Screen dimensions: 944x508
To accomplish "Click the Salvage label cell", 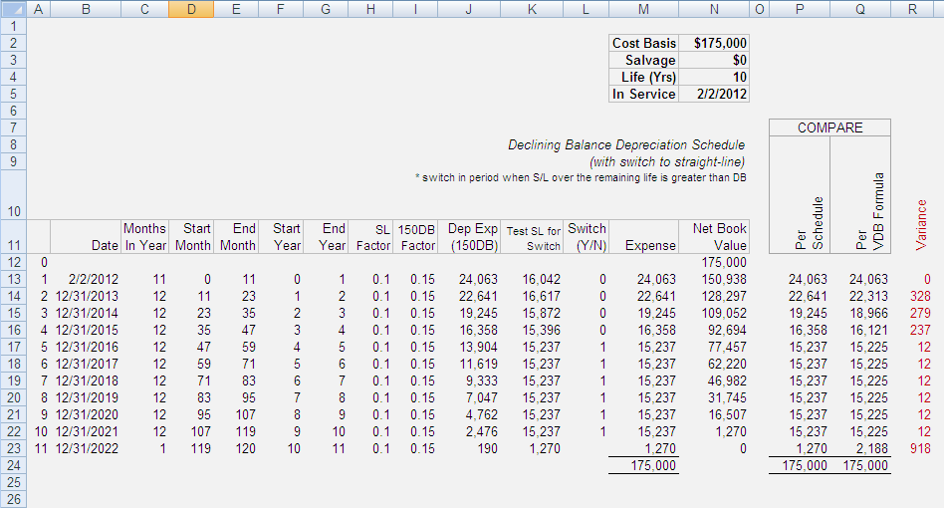I will point(643,60).
